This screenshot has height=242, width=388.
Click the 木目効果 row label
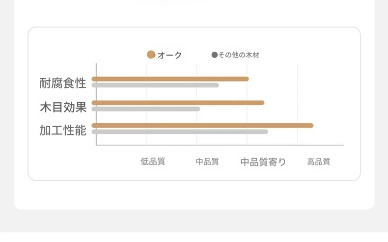pyautogui.click(x=63, y=108)
